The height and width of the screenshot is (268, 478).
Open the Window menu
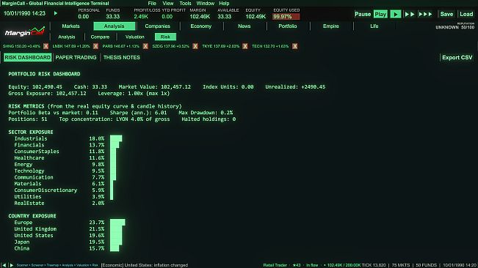pyautogui.click(x=205, y=4)
